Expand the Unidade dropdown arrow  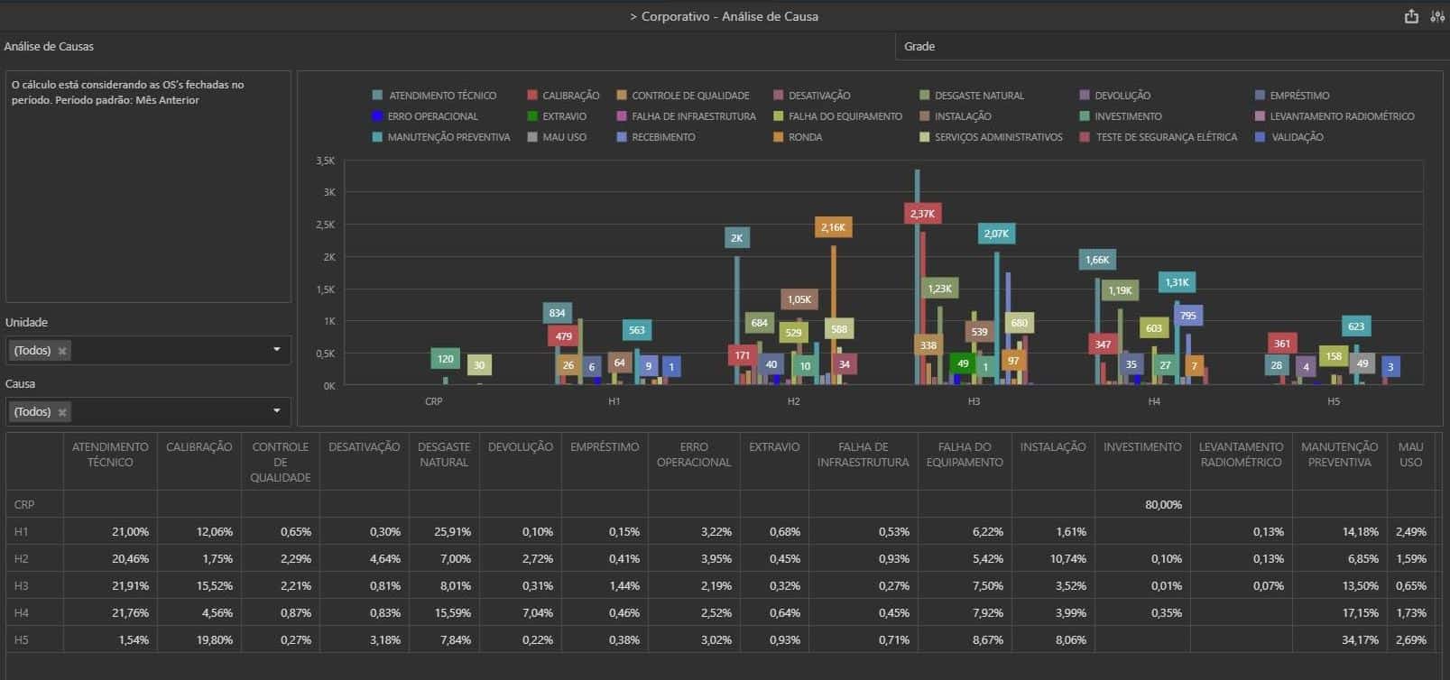tap(277, 350)
